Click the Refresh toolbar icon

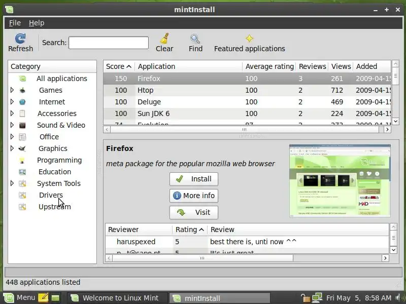tap(20, 39)
